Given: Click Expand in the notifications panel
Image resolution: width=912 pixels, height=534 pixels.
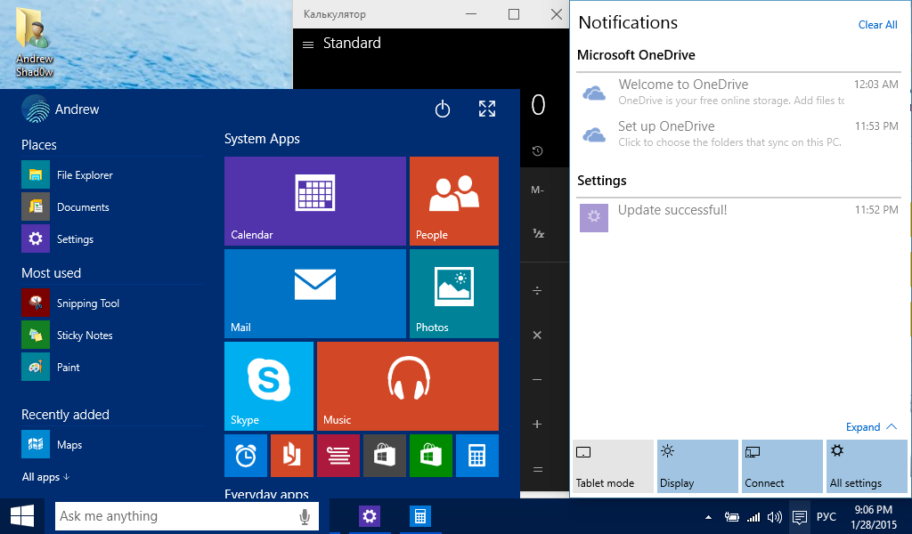Looking at the screenshot, I should (871, 427).
